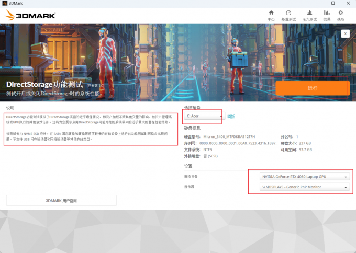The image size is (356, 253).
Task: Open 基准测试 benchmarks gauge icon
Action: [288, 13]
